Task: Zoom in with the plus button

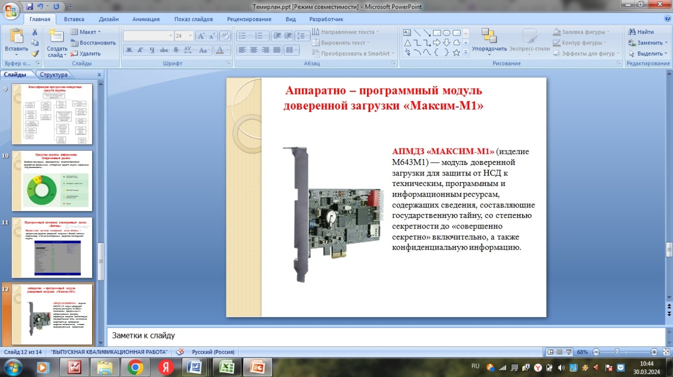Action: tap(654, 352)
